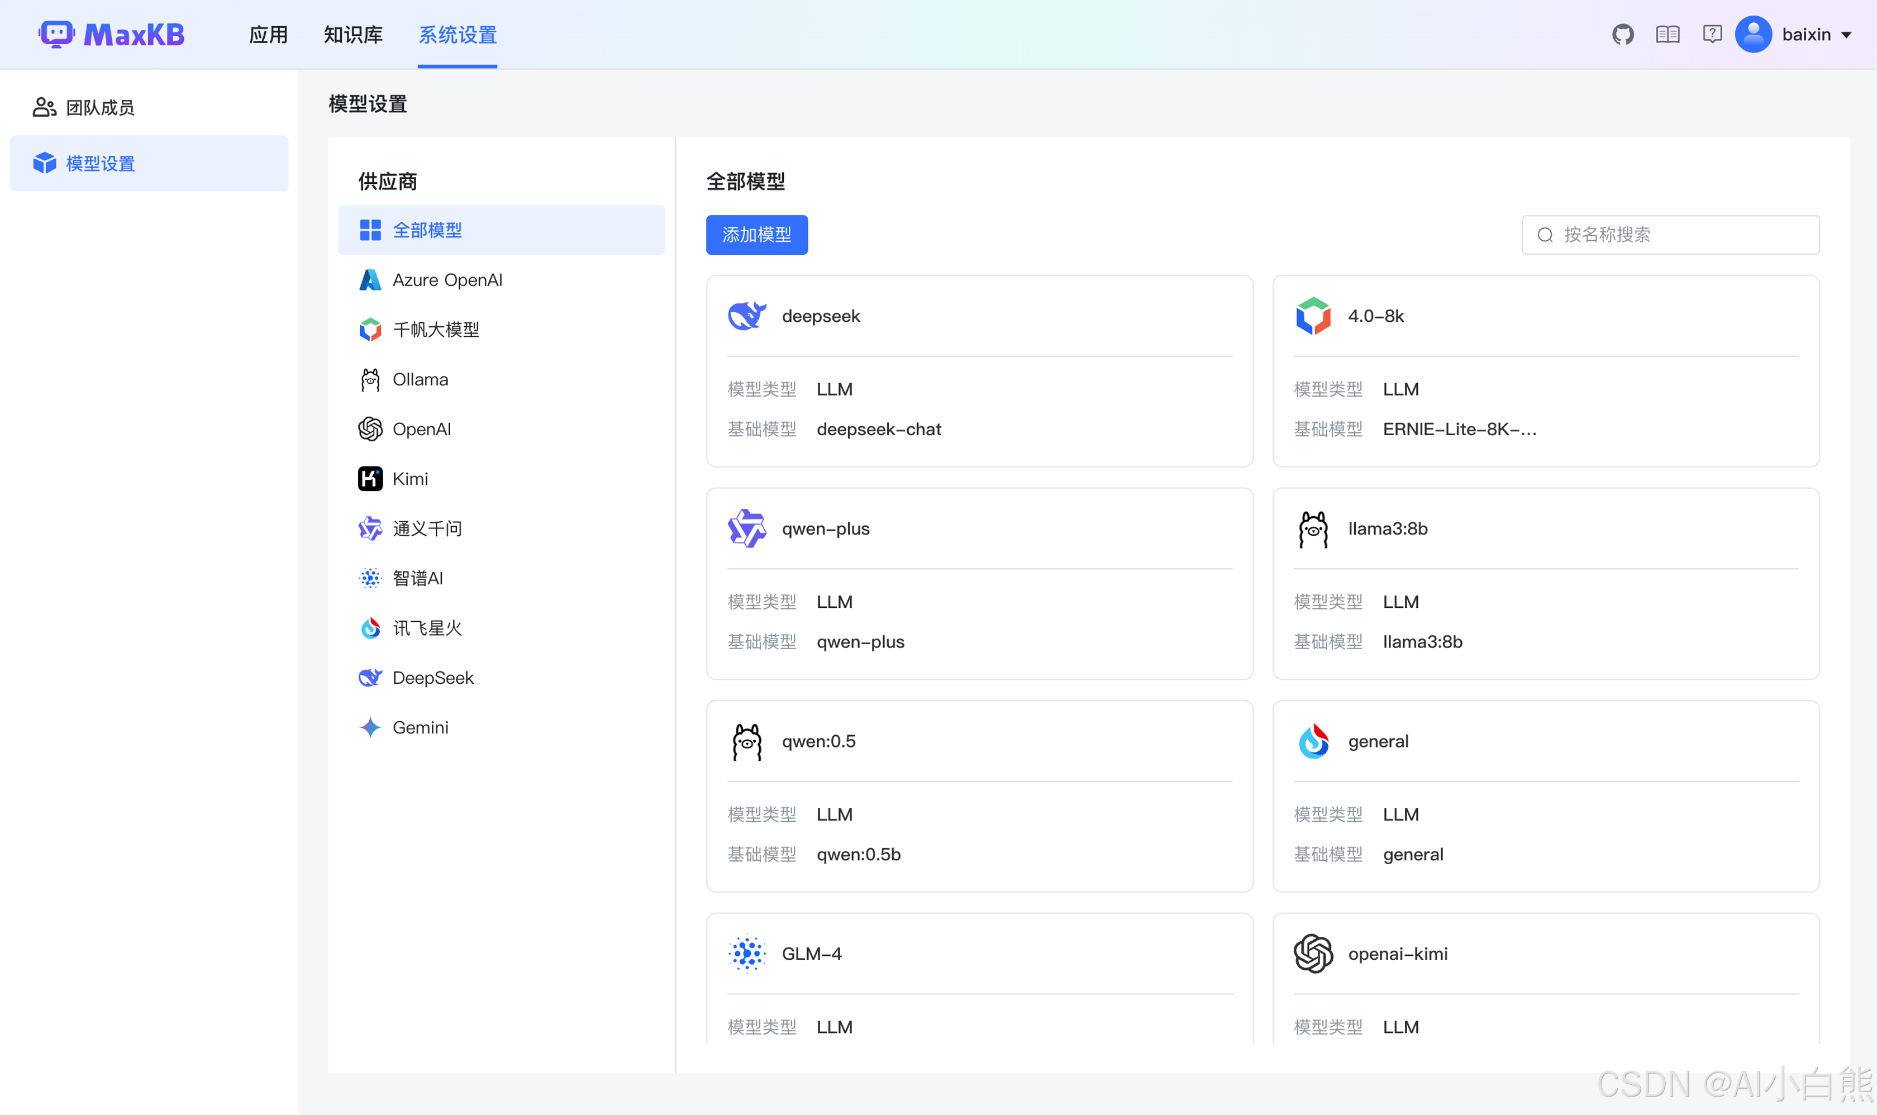This screenshot has height=1115, width=1877.
Task: Open the GitHub repository icon
Action: [x=1623, y=34]
